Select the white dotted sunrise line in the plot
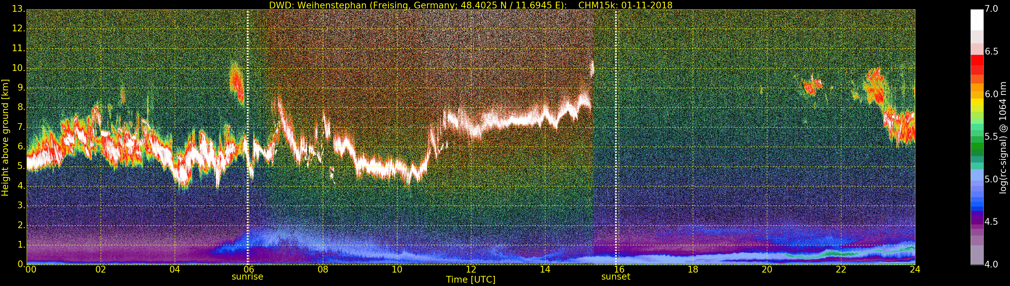1010x286 pixels. tap(248, 137)
